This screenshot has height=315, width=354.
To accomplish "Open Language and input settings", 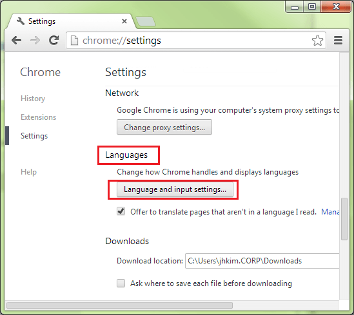I will pos(175,189).
